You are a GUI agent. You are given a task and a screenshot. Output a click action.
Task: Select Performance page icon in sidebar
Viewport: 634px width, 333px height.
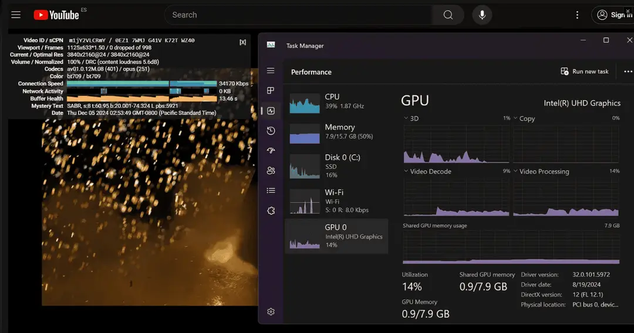271,111
